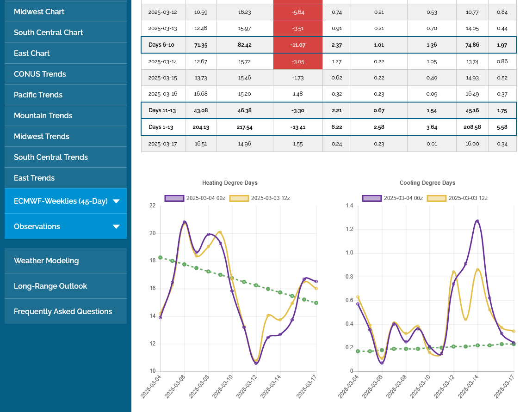Expand the ECMWF-Weeklies (45-Day) dropdown arrow
526x412 pixels.
point(116,201)
